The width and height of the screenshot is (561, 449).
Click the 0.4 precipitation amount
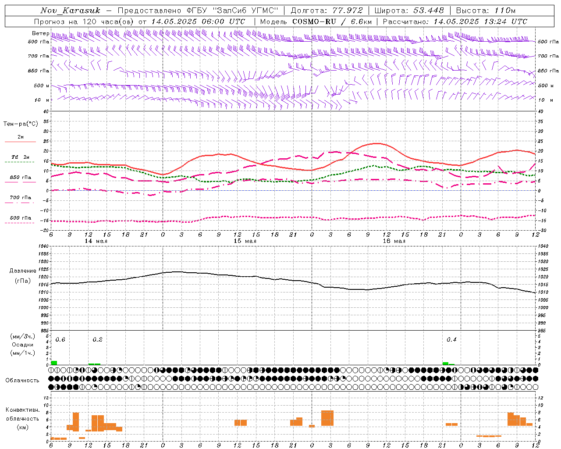point(451,340)
